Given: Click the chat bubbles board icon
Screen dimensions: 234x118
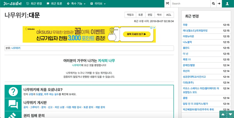Looking at the screenshot, I should tap(13, 104).
